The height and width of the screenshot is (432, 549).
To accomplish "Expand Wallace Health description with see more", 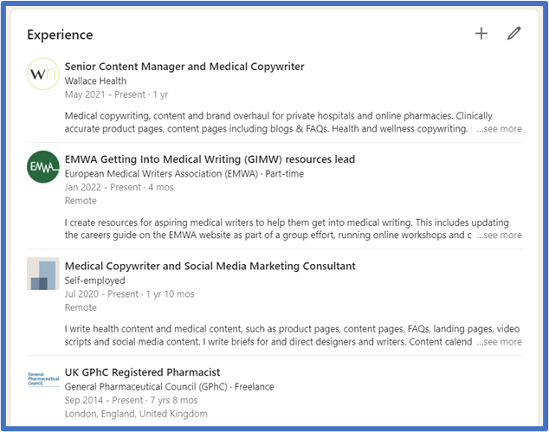I will (x=499, y=129).
